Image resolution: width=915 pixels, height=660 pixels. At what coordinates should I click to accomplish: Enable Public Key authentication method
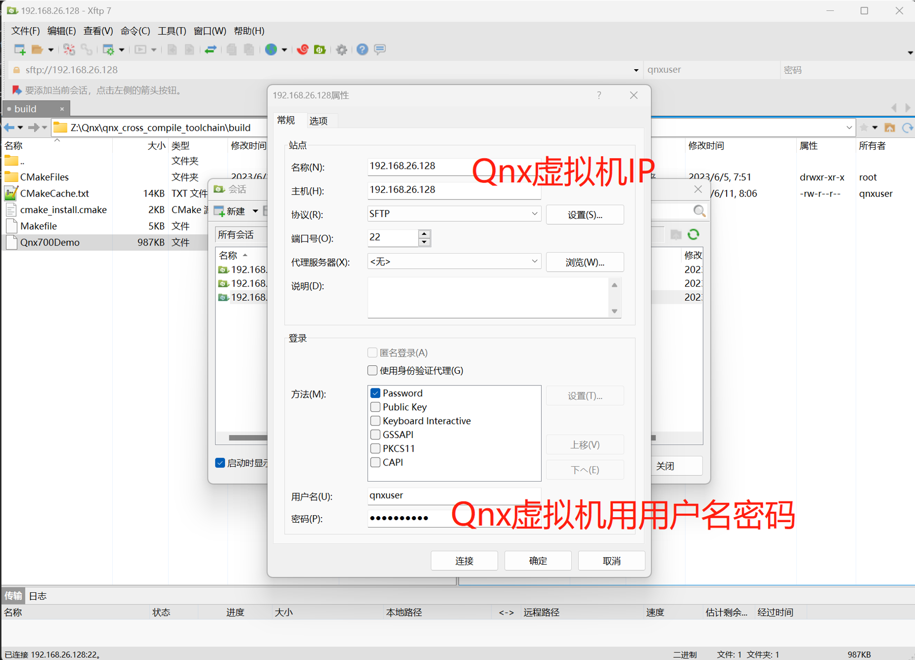(375, 407)
